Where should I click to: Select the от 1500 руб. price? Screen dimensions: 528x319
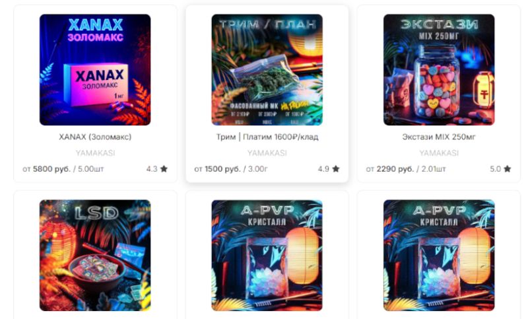pyautogui.click(x=217, y=169)
